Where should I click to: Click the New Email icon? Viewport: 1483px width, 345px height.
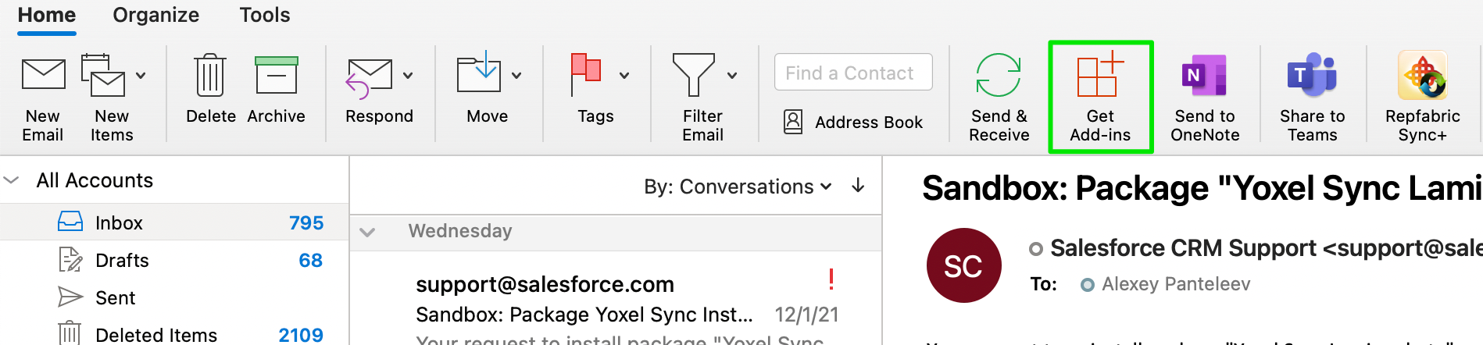pyautogui.click(x=43, y=76)
